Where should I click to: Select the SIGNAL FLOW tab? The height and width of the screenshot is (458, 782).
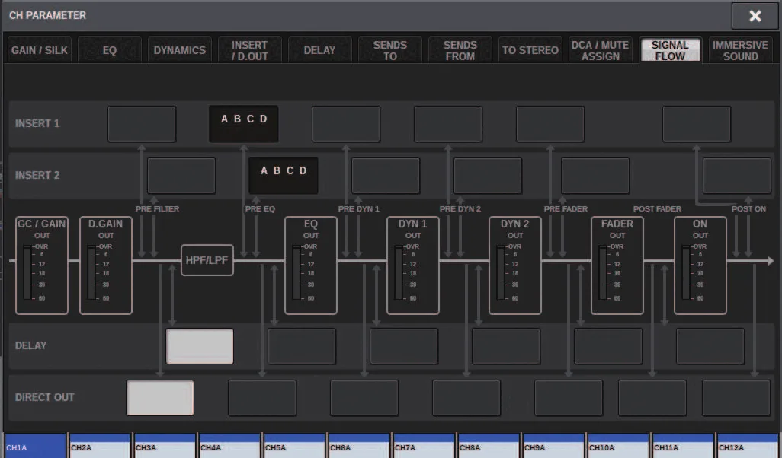tap(670, 50)
